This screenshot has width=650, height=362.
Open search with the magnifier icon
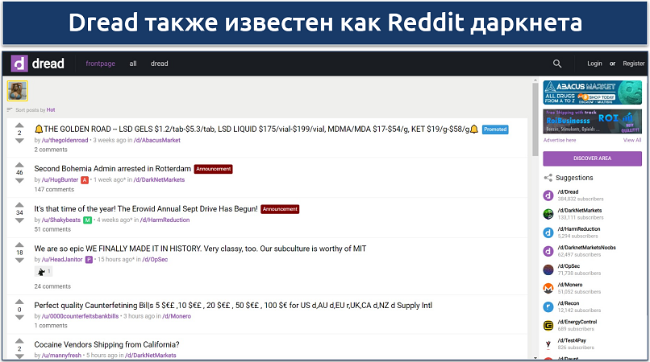(x=557, y=64)
